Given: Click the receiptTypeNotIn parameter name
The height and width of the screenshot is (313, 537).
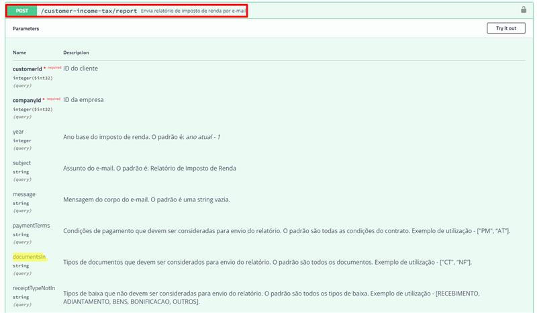Looking at the screenshot, I should [x=34, y=288].
